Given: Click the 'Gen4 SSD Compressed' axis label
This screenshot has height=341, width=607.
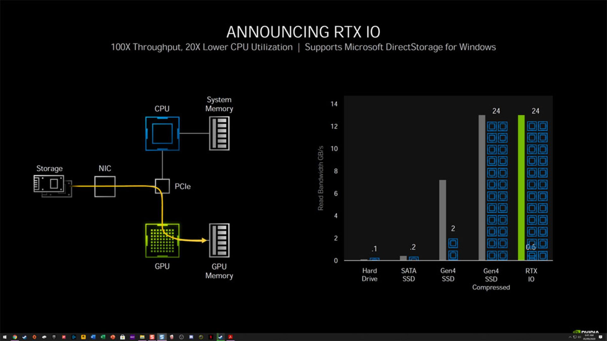Looking at the screenshot, I should (491, 279).
